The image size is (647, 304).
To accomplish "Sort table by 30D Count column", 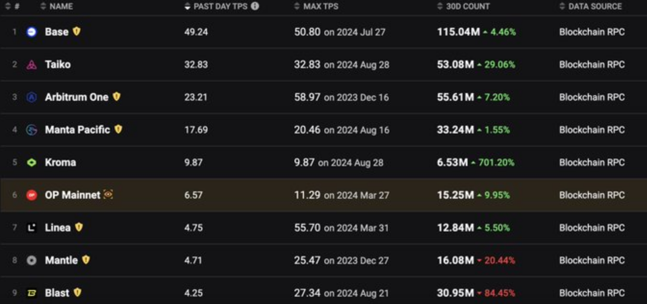I will pyautogui.click(x=467, y=6).
